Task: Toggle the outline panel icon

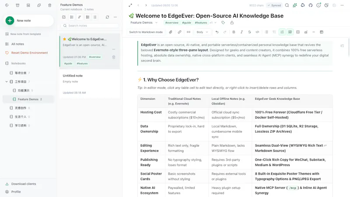Action: [x=342, y=46]
